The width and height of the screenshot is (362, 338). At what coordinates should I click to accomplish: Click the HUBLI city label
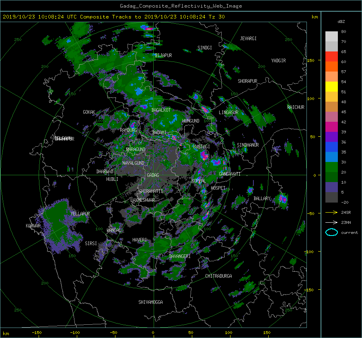112,179
